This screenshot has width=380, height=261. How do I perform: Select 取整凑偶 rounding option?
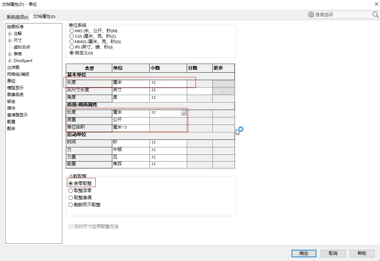(x=70, y=198)
